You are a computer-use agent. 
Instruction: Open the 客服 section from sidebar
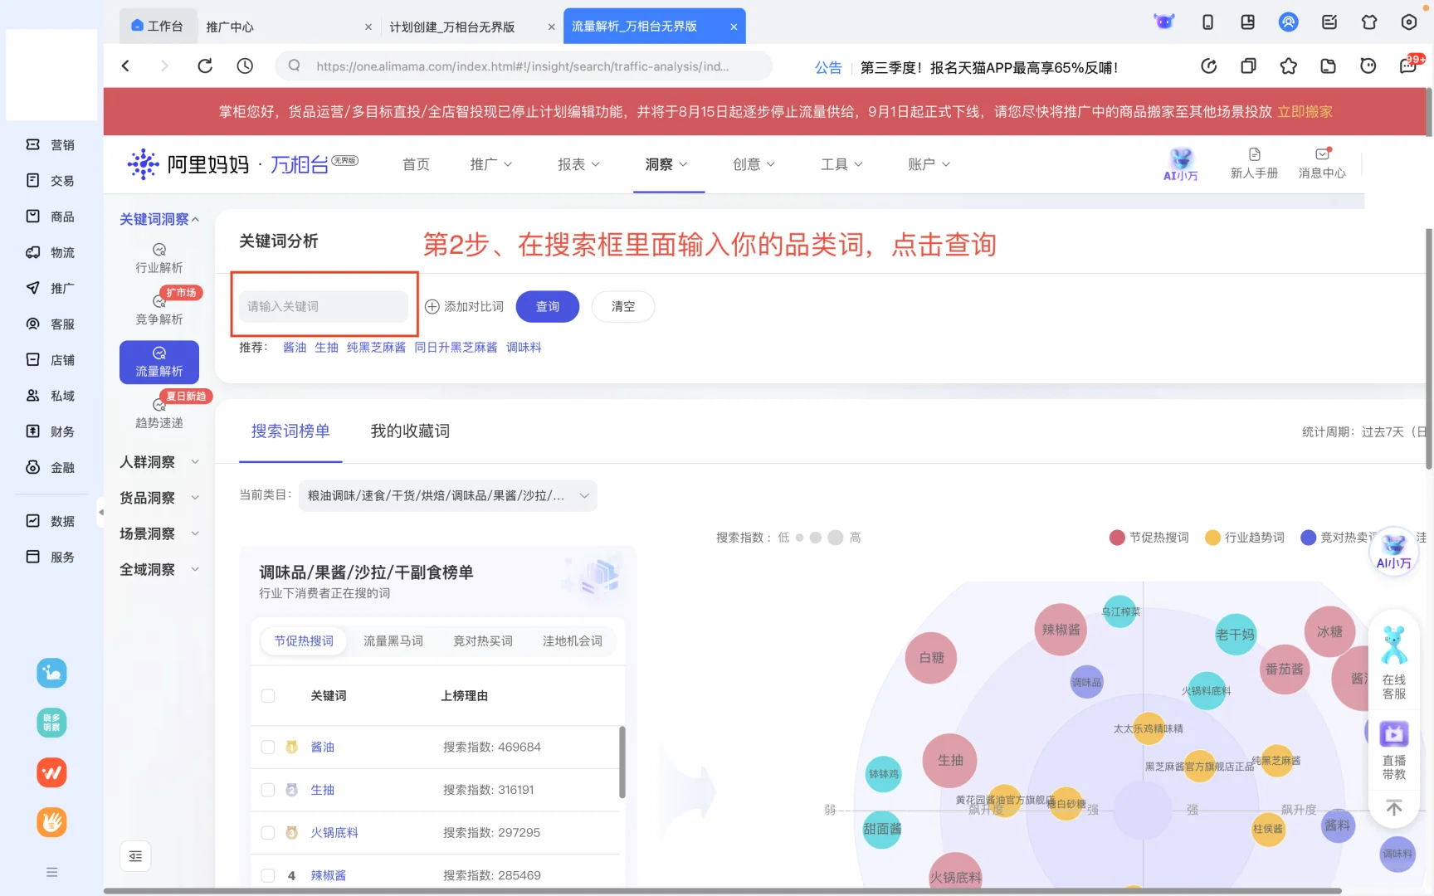click(51, 324)
